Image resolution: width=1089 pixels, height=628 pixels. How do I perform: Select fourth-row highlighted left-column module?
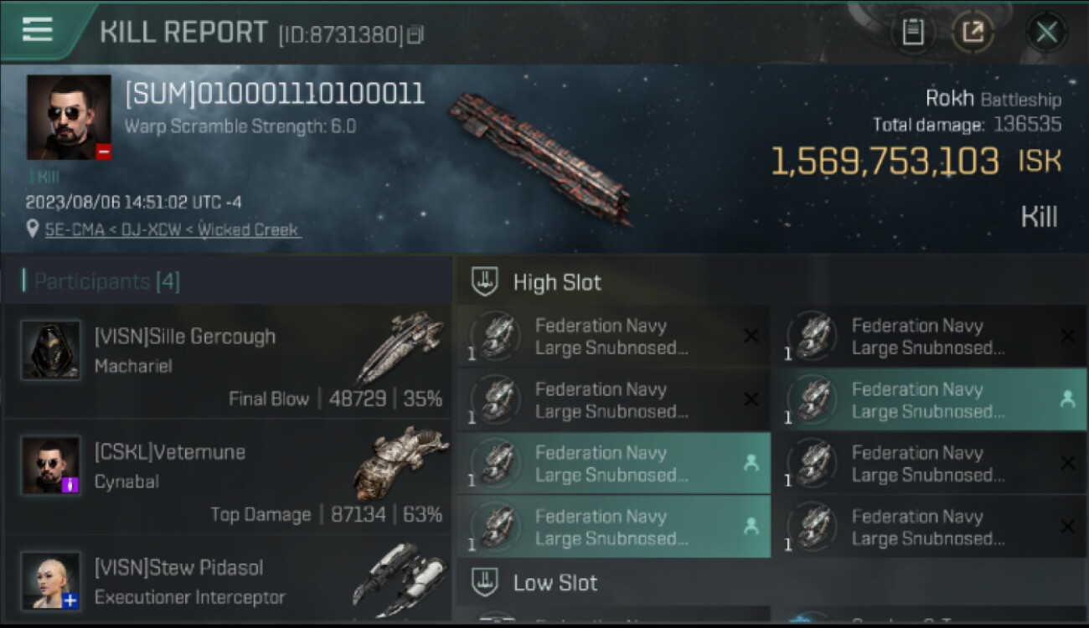pos(613,528)
